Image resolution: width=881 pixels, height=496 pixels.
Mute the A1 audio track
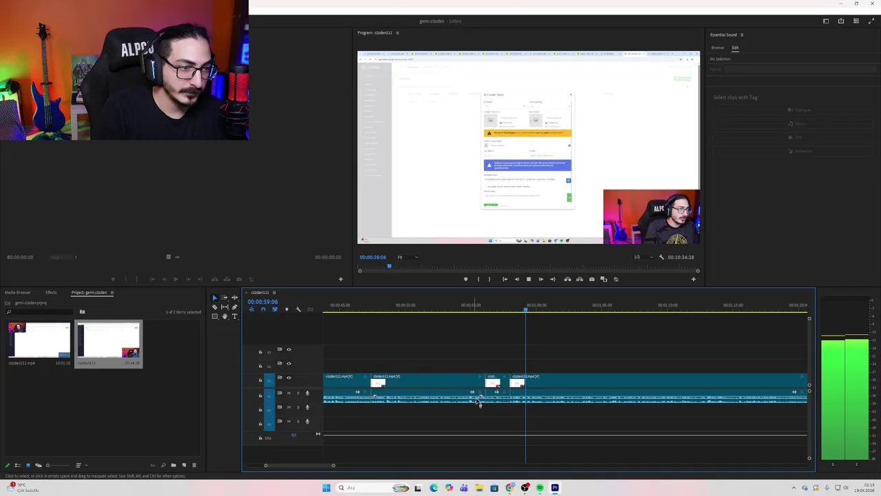point(288,393)
